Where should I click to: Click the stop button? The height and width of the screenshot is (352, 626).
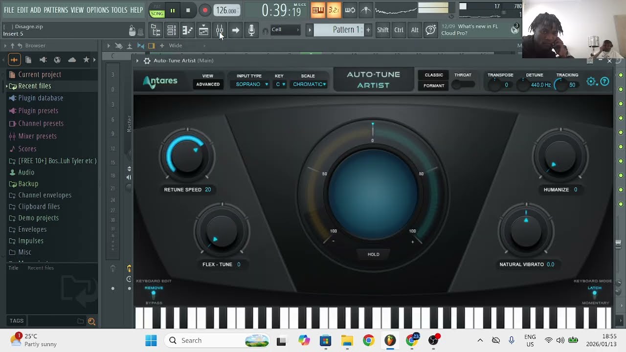coord(188,10)
